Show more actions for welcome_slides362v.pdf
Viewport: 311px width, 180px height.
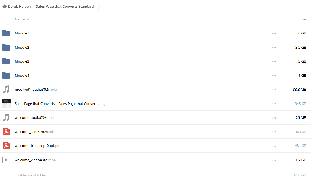(274, 132)
